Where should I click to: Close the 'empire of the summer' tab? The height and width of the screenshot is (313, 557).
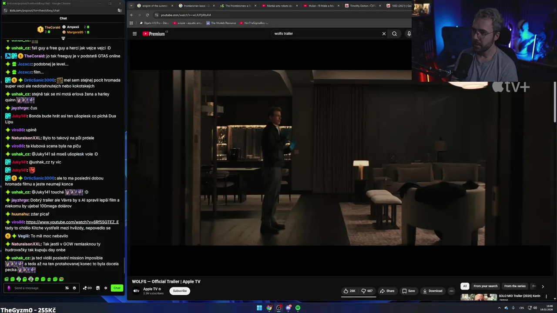(172, 6)
